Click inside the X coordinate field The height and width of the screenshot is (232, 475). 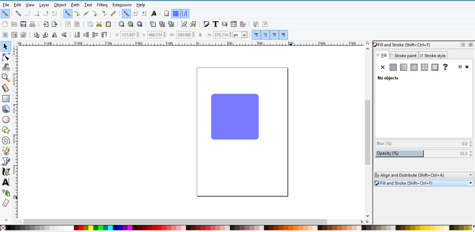click(x=129, y=35)
